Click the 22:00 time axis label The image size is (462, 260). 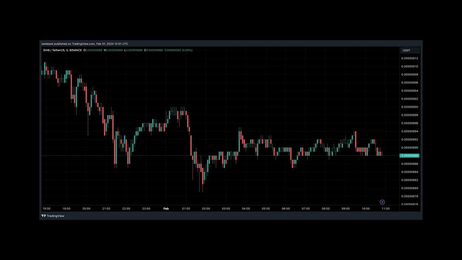tap(126, 209)
